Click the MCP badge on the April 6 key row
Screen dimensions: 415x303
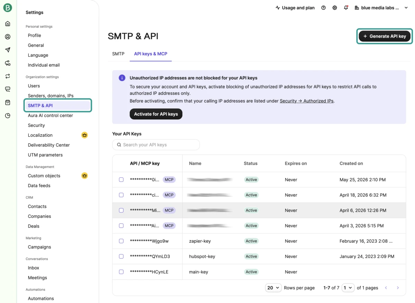[x=169, y=210]
